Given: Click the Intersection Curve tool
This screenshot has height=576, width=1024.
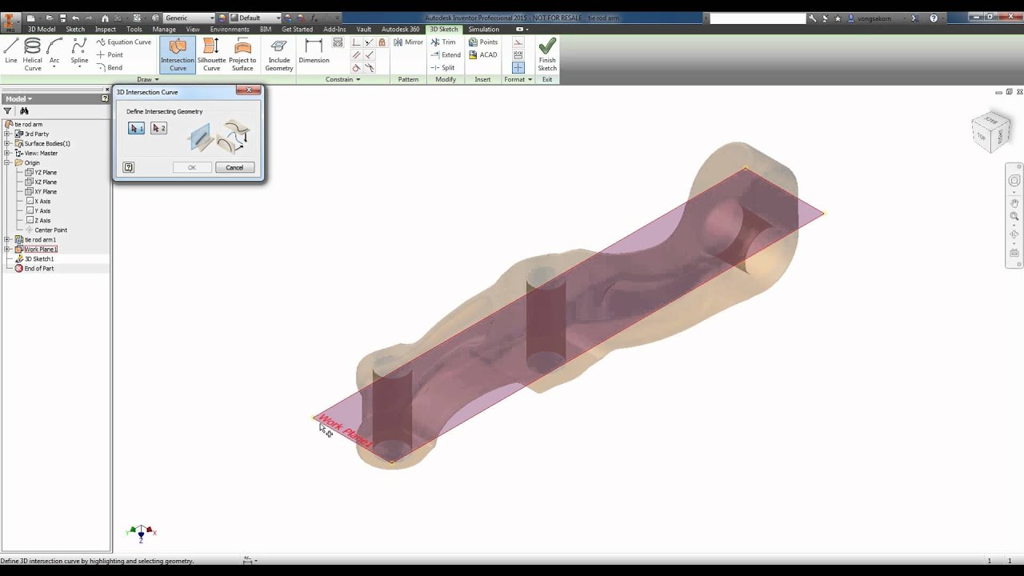Looking at the screenshot, I should tap(178, 54).
